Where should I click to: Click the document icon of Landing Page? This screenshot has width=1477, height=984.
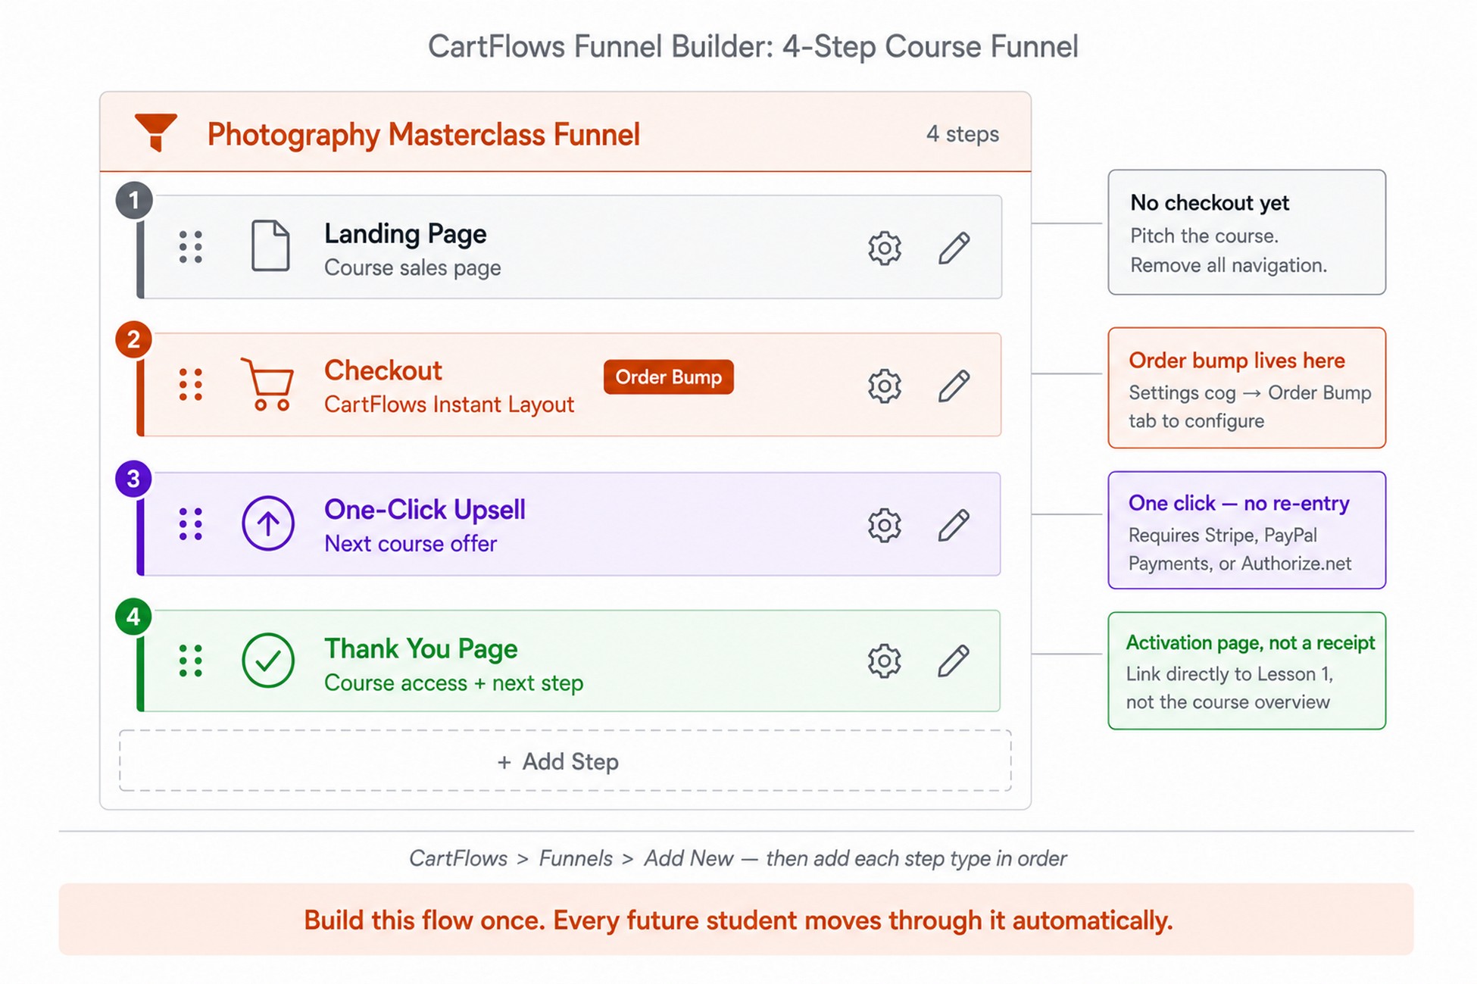(x=270, y=245)
